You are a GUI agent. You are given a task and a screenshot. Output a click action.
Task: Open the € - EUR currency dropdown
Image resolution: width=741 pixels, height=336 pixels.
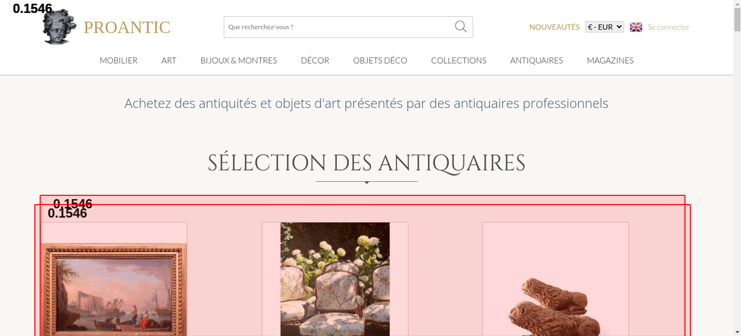605,27
